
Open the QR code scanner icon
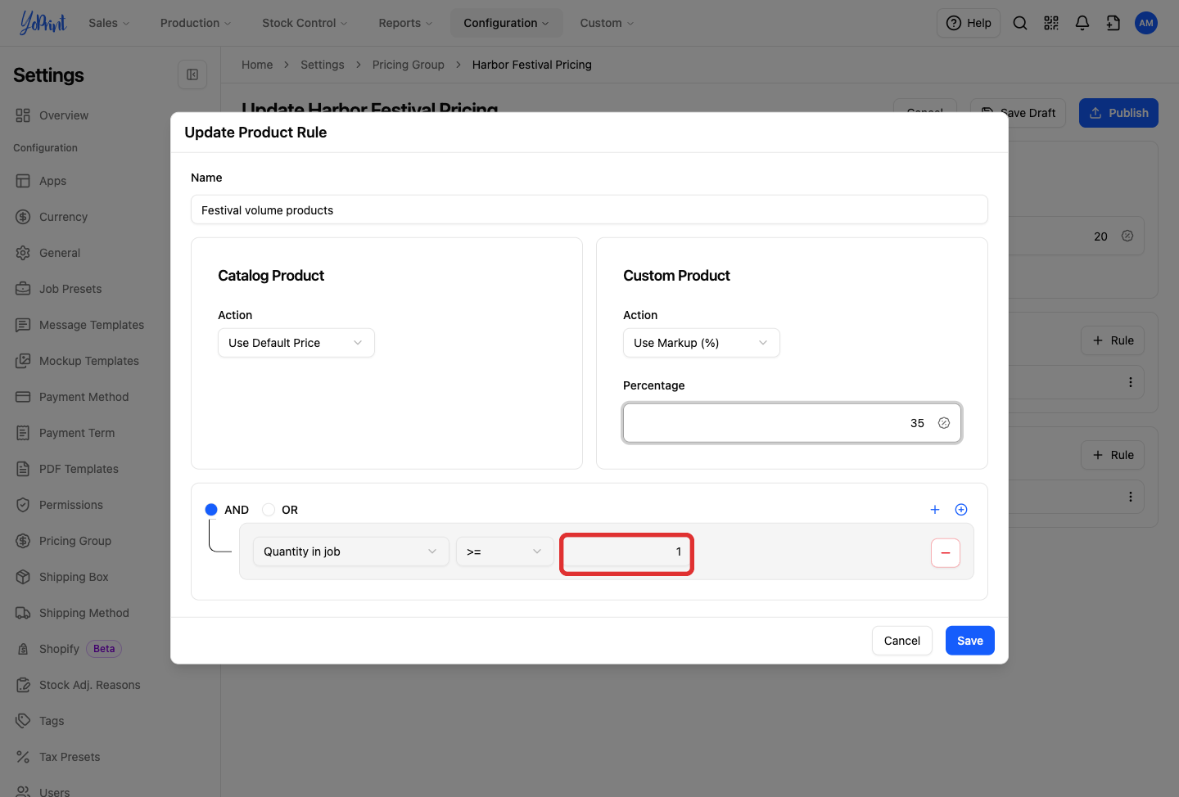pyautogui.click(x=1051, y=23)
